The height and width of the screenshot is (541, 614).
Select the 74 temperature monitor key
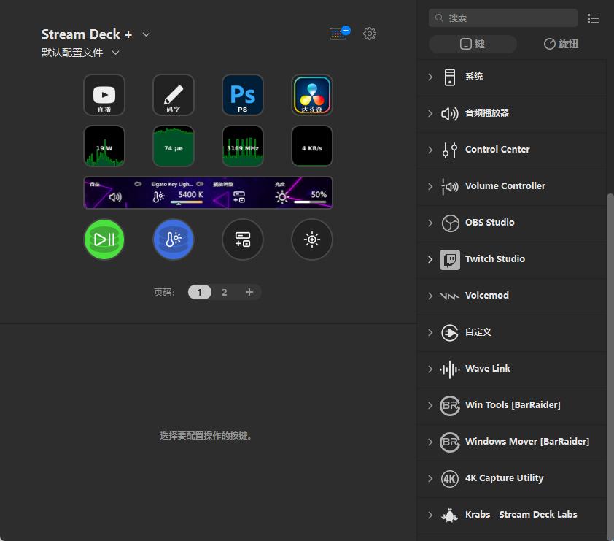[174, 146]
